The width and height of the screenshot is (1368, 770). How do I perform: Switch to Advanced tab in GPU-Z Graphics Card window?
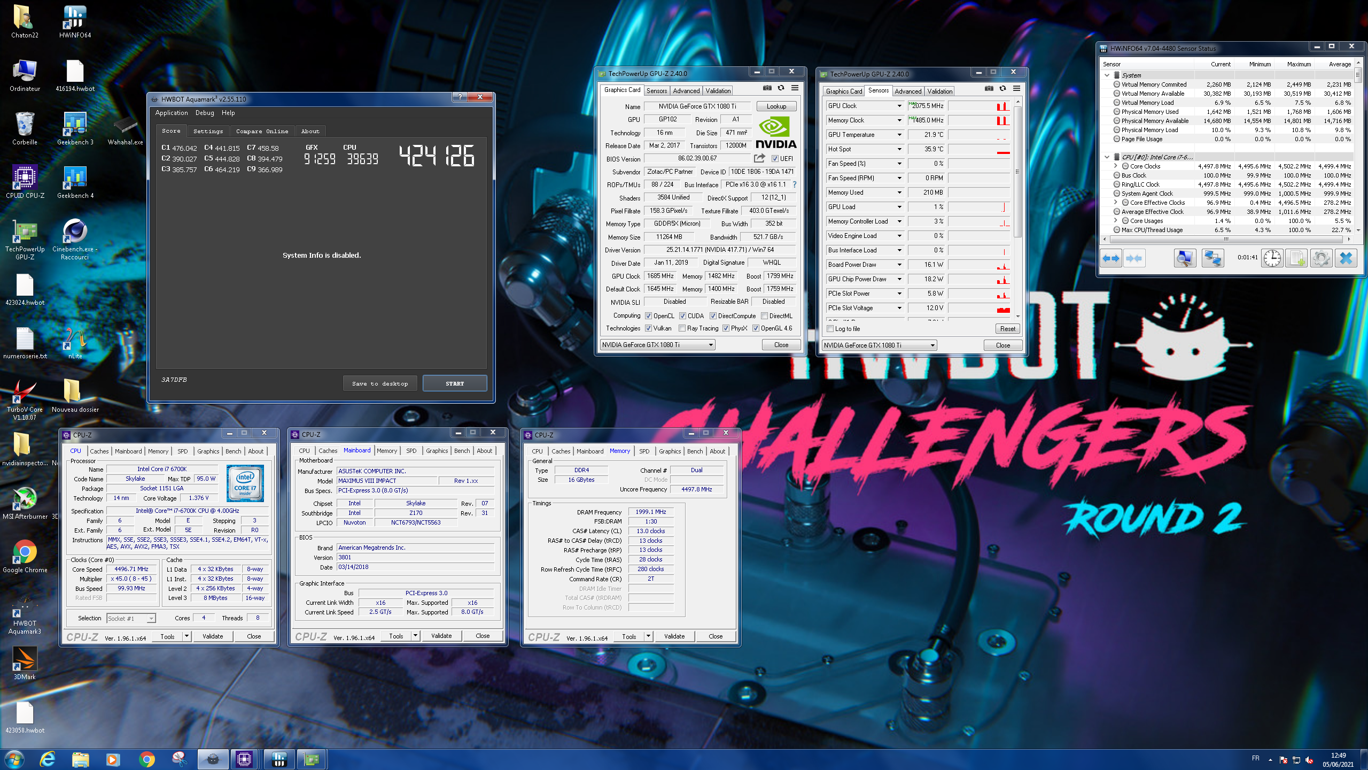click(x=686, y=91)
